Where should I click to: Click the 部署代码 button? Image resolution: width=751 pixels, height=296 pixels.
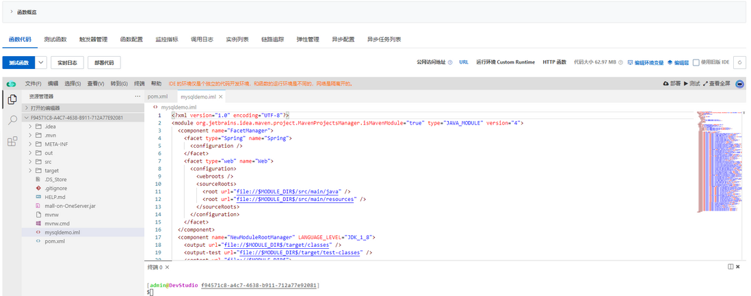(x=105, y=62)
